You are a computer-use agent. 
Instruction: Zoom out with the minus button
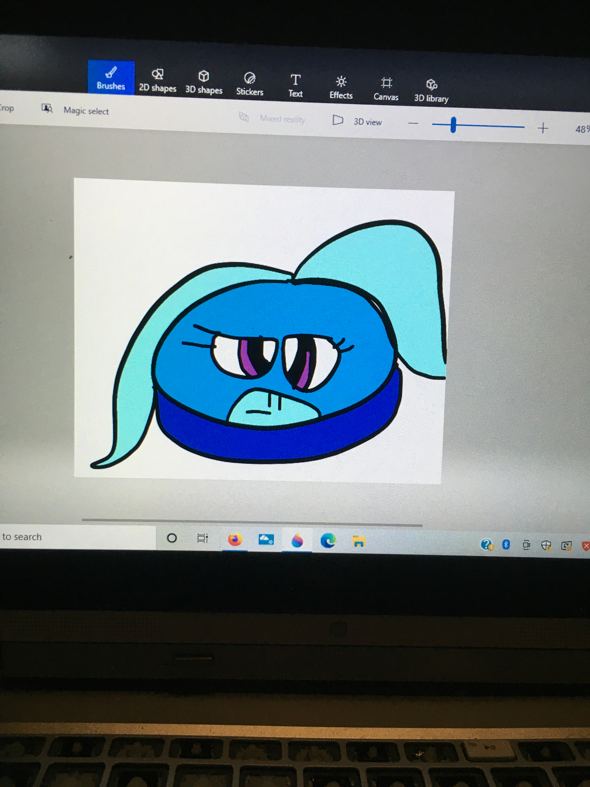[413, 124]
